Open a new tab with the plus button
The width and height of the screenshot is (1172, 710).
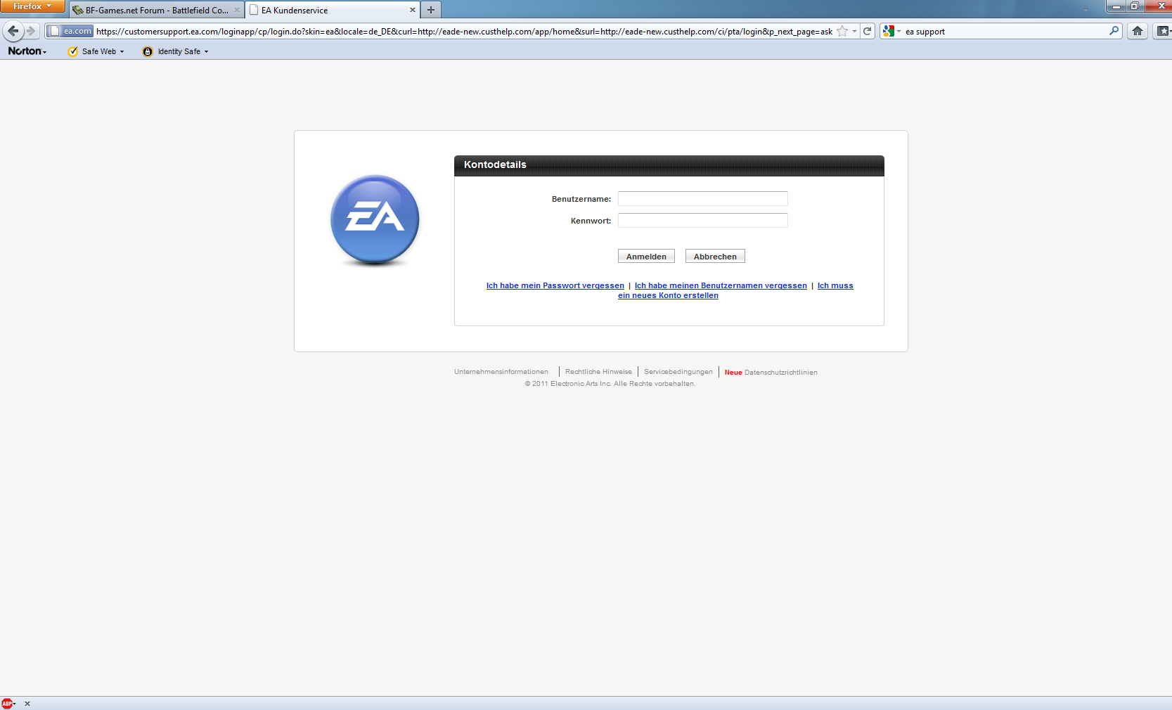(431, 10)
